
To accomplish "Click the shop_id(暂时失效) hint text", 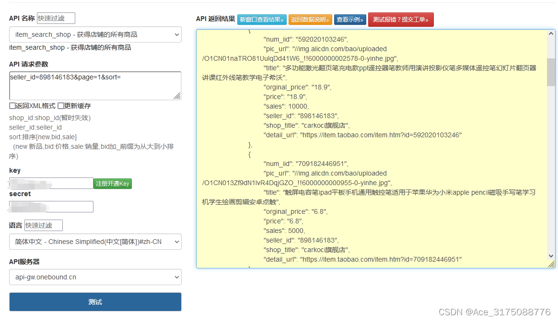I will 50,118.
